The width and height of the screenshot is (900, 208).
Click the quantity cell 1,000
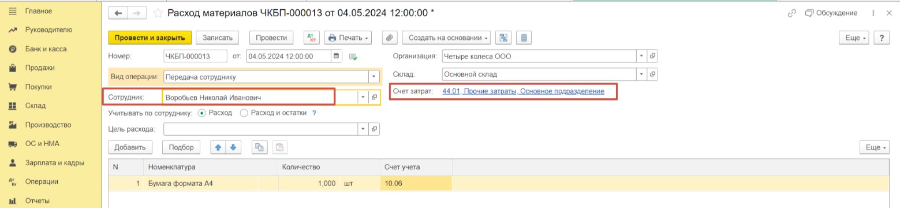click(x=309, y=184)
